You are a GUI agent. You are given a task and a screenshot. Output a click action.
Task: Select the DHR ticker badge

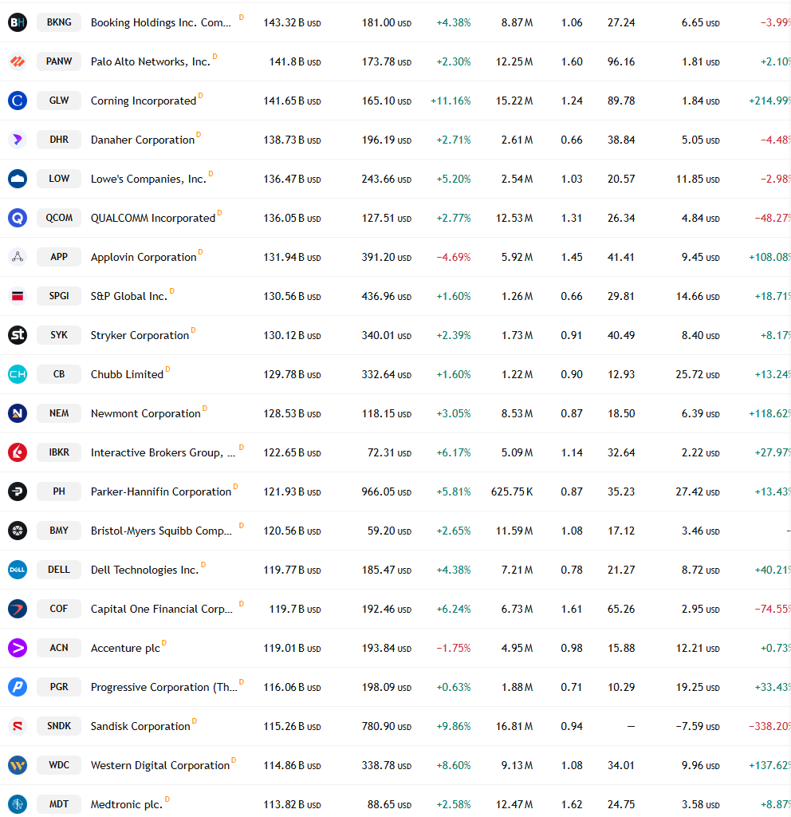pos(59,140)
